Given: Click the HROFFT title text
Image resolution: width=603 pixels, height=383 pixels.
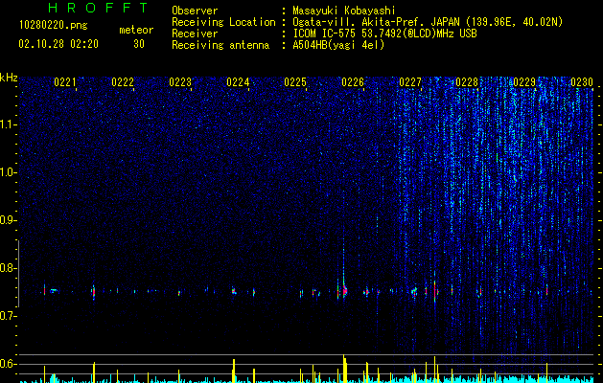Looking at the screenshot, I should tap(99, 8).
